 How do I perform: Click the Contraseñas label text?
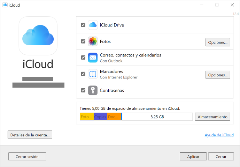112,90
